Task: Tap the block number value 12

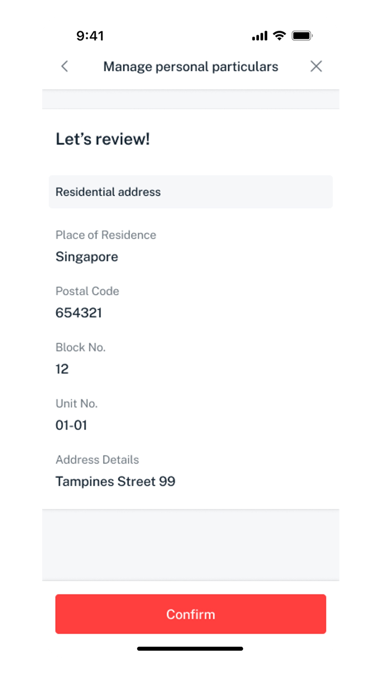Action: tap(62, 369)
